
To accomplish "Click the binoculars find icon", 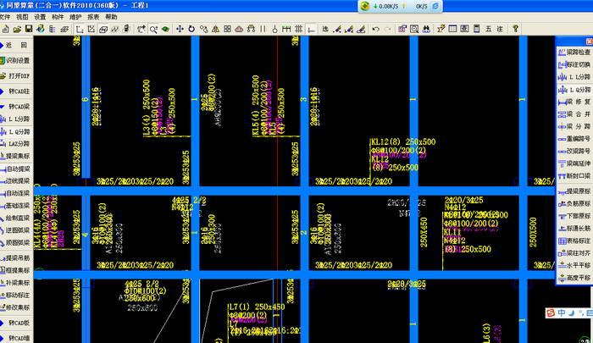I will pyautogui.click(x=426, y=29).
